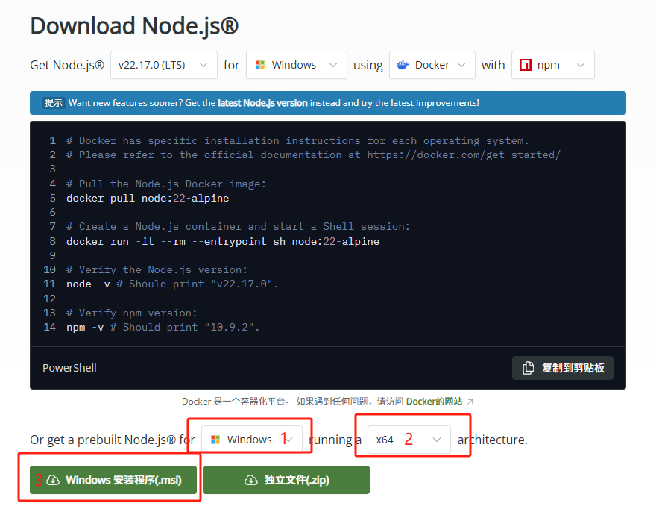Click the red npm logo icon

pos(525,65)
